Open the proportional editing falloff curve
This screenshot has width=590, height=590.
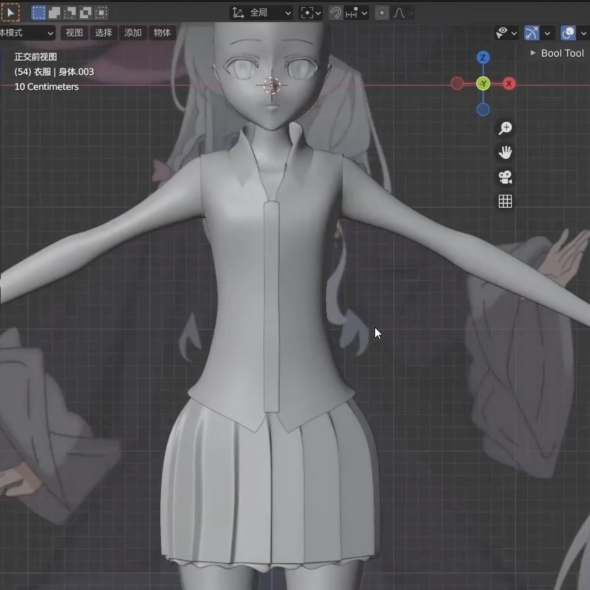point(402,13)
